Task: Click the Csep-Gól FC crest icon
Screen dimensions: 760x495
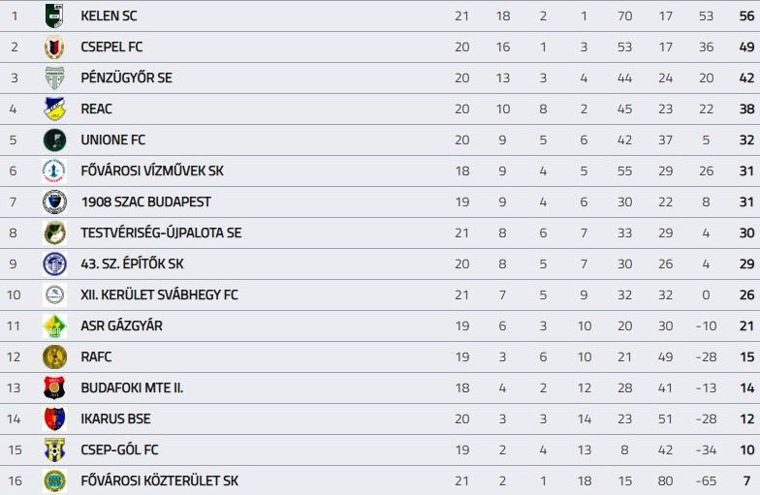Action: (54, 449)
